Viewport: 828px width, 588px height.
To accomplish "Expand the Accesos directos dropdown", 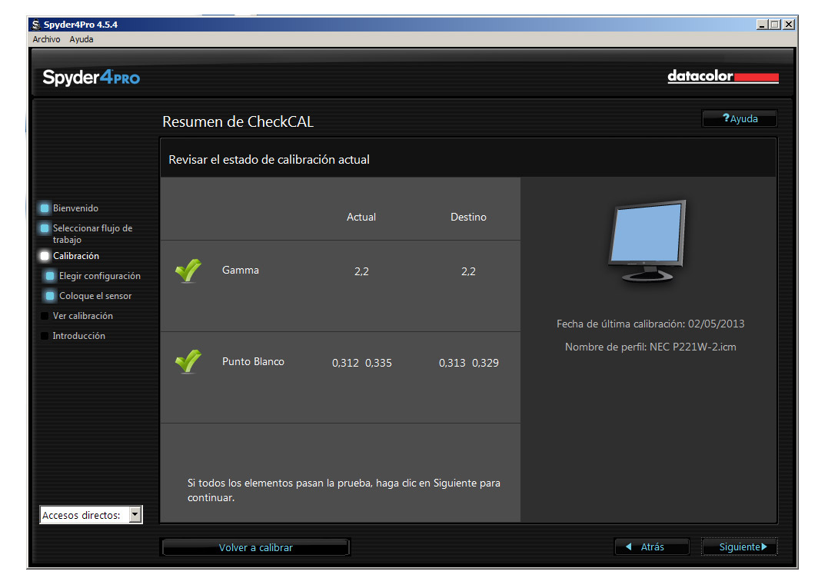I will (135, 515).
